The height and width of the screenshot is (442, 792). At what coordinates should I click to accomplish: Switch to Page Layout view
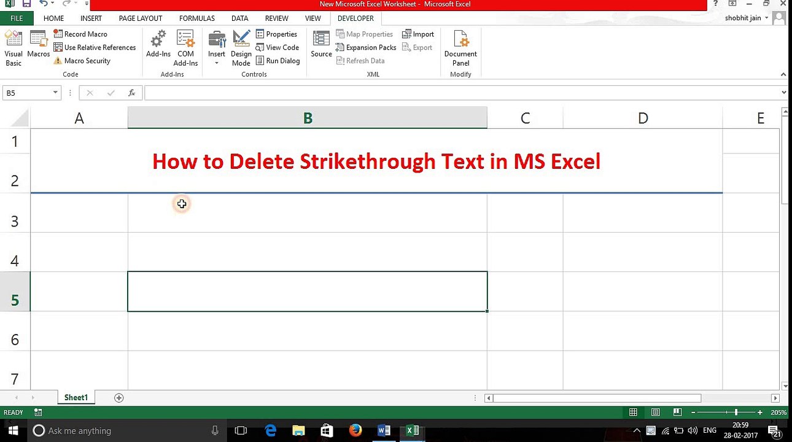(x=655, y=413)
